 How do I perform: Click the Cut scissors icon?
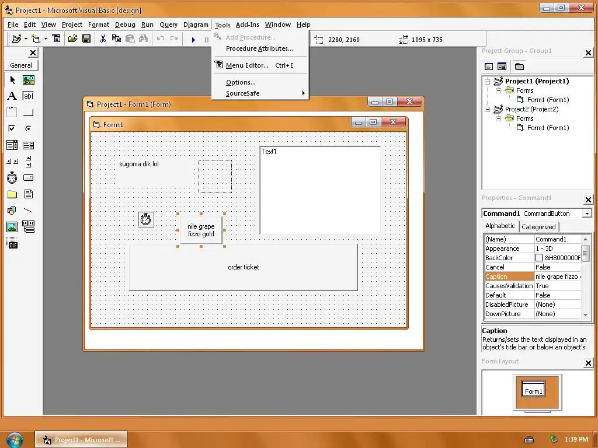(x=103, y=38)
